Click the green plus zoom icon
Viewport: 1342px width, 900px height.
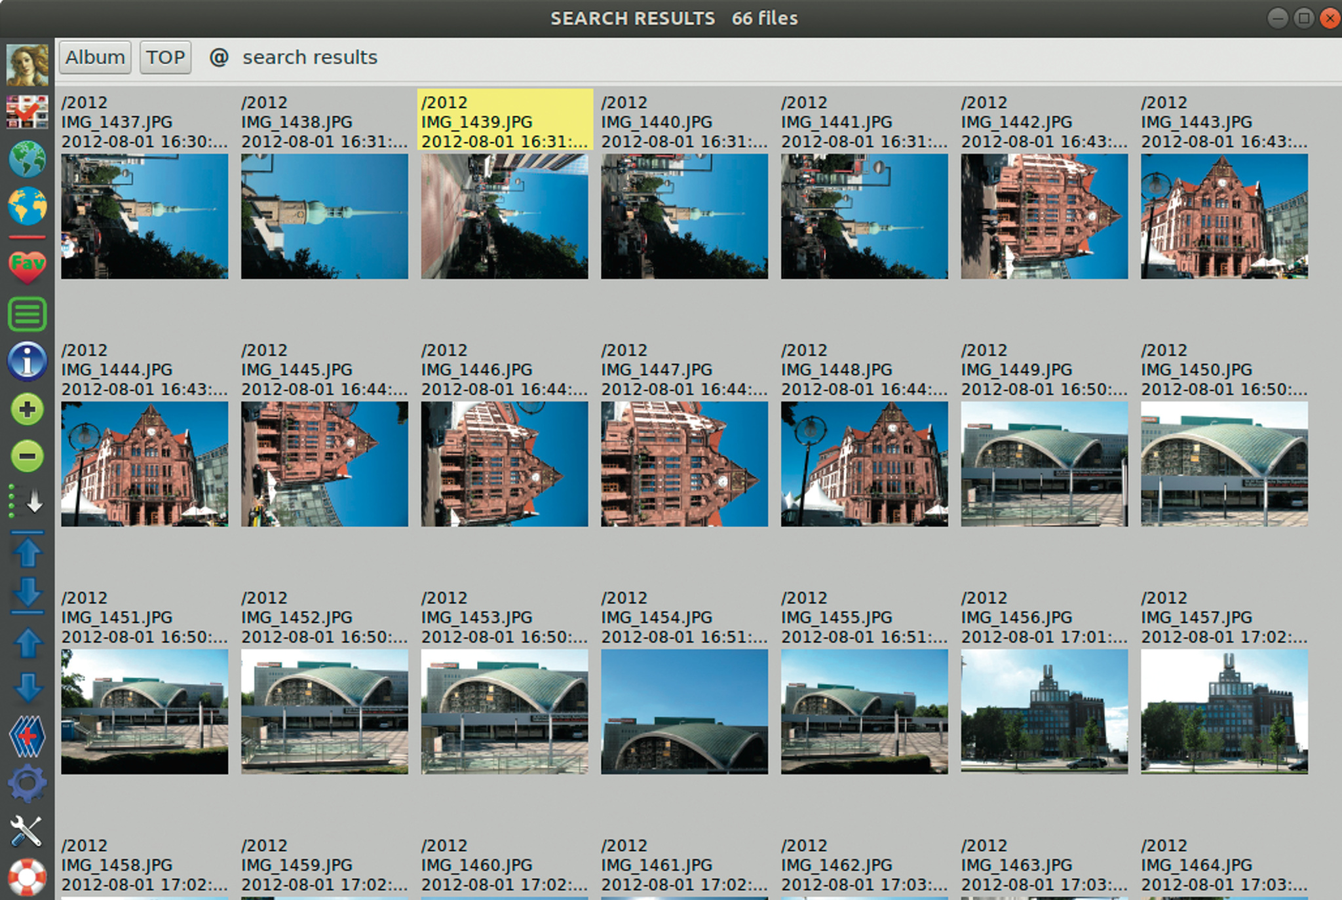click(27, 410)
